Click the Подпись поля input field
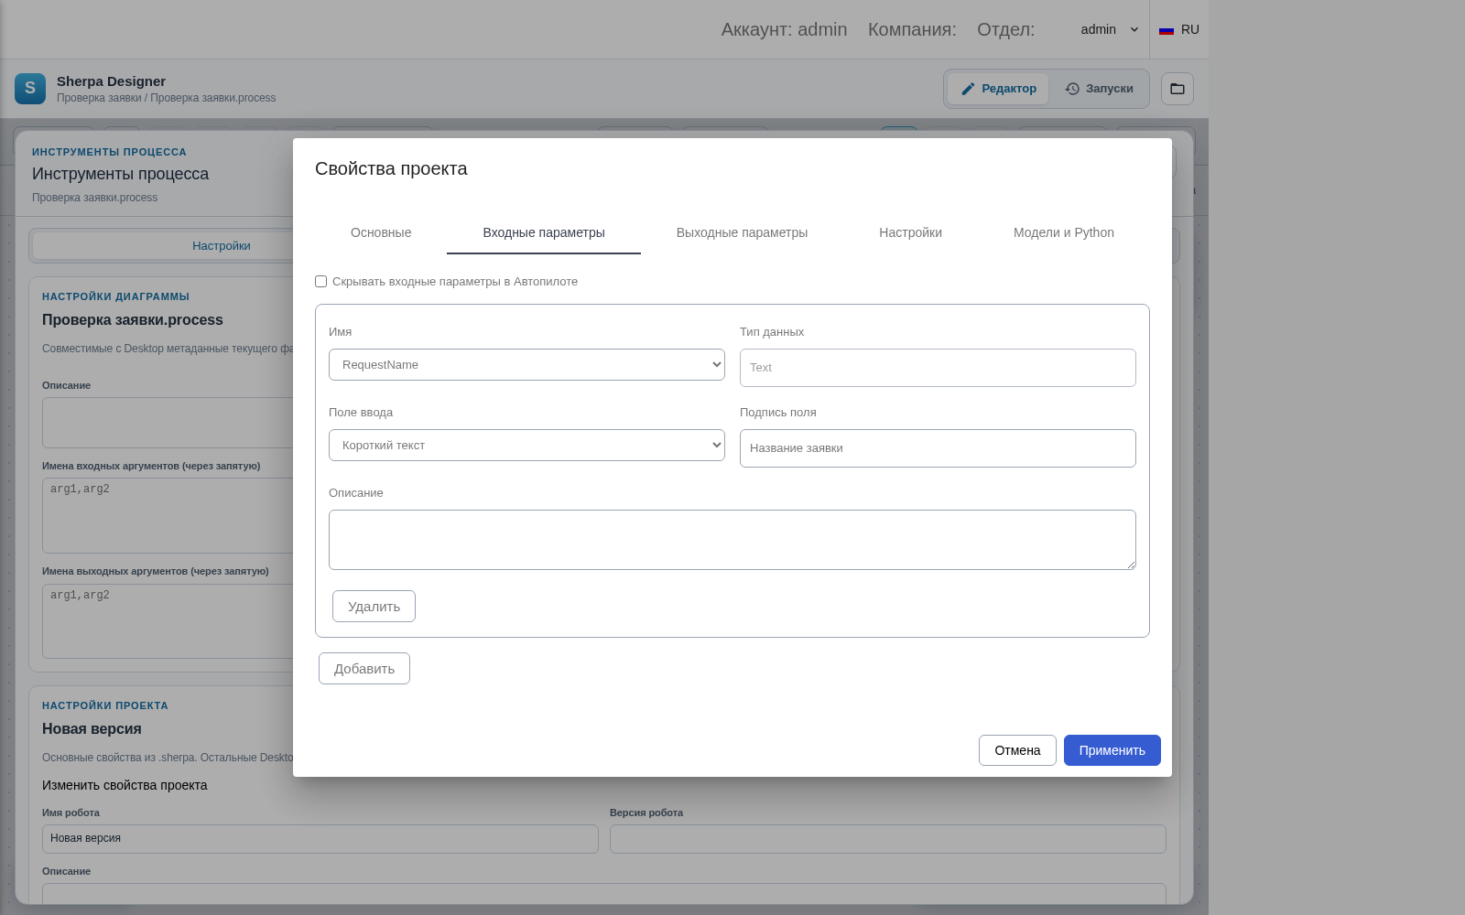This screenshot has height=915, width=1465. [938, 448]
